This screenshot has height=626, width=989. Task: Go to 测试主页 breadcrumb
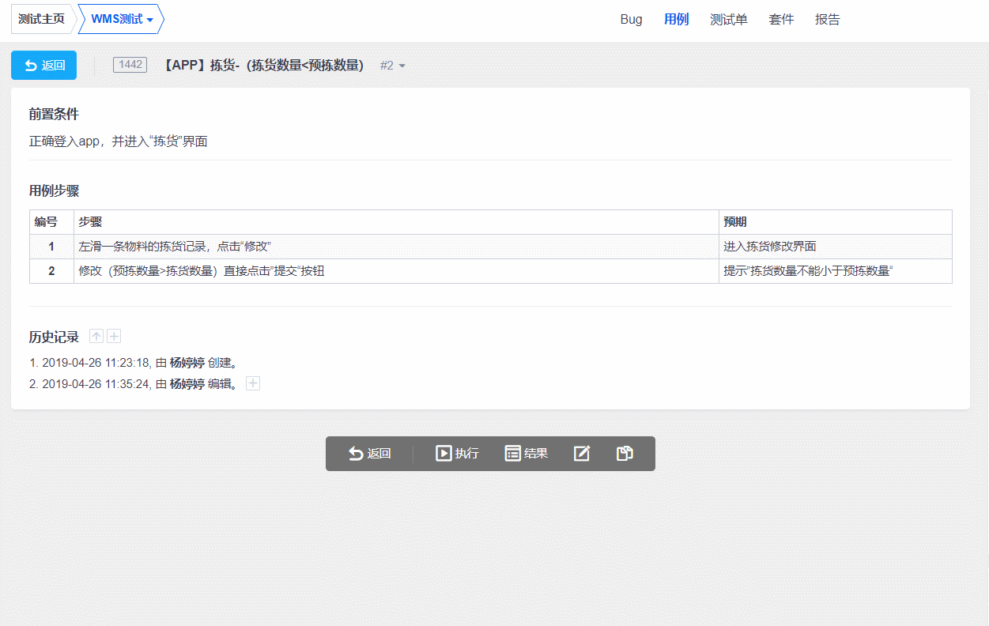(41, 20)
